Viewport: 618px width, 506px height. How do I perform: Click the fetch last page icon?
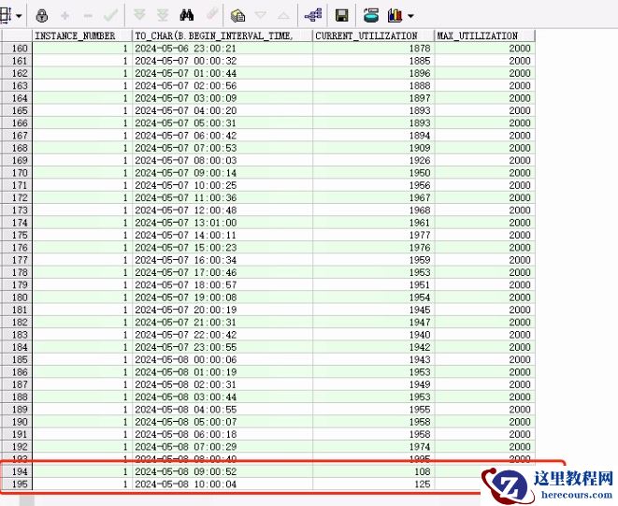(x=163, y=15)
